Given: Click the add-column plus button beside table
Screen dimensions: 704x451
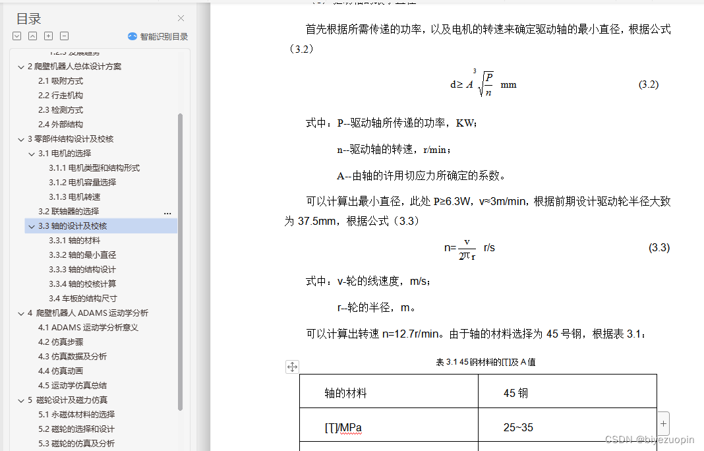Looking at the screenshot, I should click(663, 423).
